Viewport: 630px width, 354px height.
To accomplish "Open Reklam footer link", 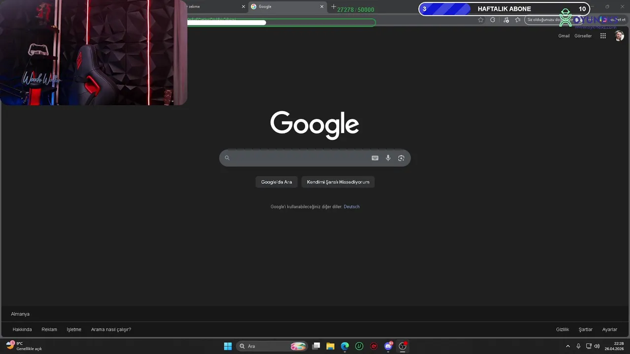I will pos(49,329).
